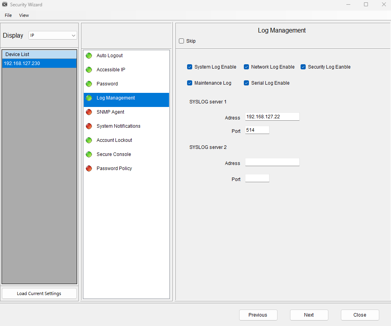Image resolution: width=391 pixels, height=326 pixels.
Task: Uncheck System Log Enable
Action: pyautogui.click(x=190, y=67)
